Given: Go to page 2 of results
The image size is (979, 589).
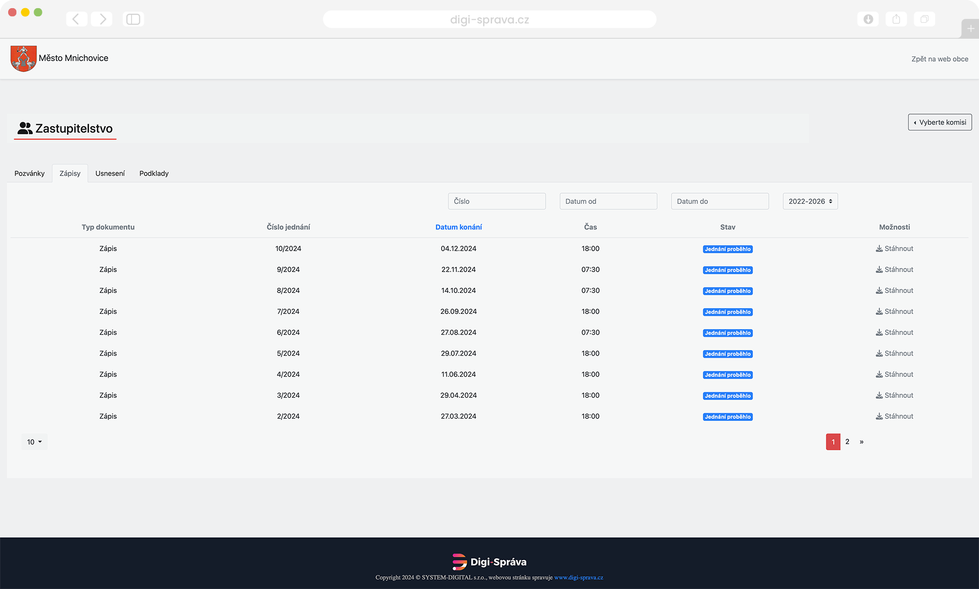Looking at the screenshot, I should tap(847, 442).
